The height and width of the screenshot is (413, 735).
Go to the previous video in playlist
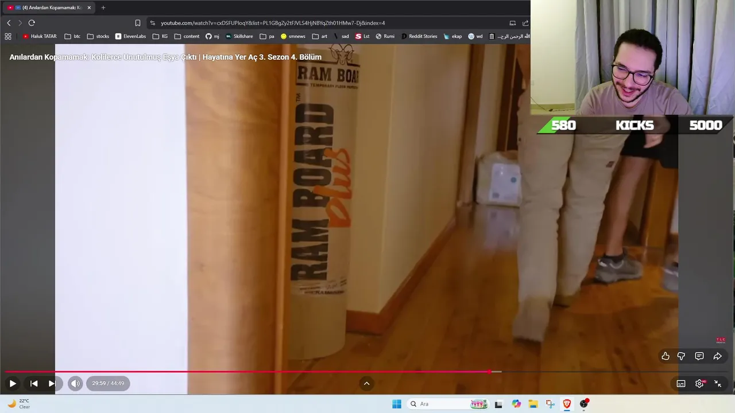(34, 383)
